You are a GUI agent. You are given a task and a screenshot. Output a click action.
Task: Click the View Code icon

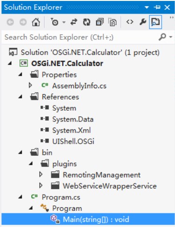[130, 22]
